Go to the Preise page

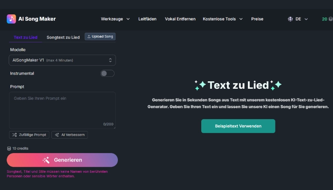point(257,19)
